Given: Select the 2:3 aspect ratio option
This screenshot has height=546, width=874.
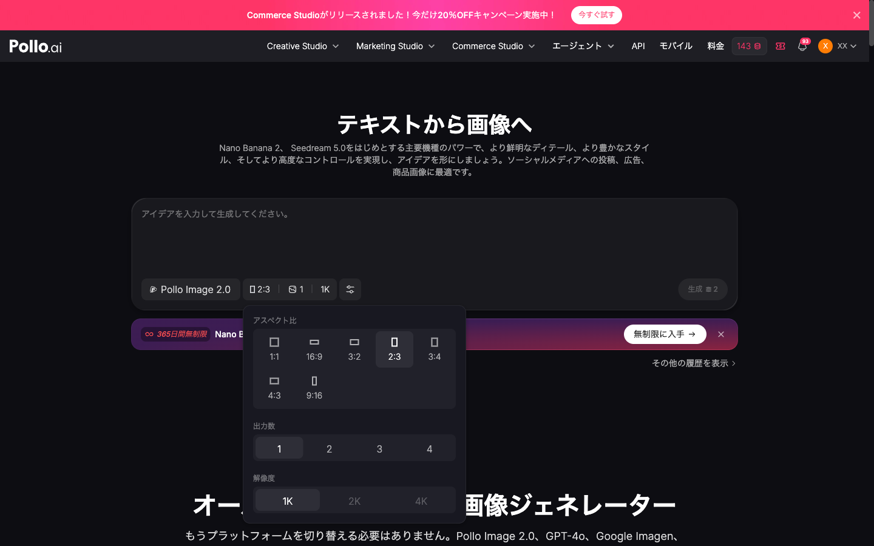Looking at the screenshot, I should coord(395,349).
